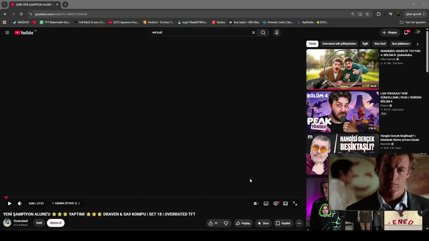Open the Full Black Screen bookmark
The width and height of the screenshot is (429, 241).
[89, 22]
